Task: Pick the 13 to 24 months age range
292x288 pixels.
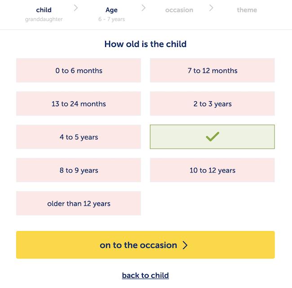Action: point(79,104)
